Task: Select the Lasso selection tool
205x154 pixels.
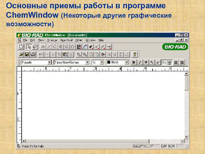Action: coord(35,47)
